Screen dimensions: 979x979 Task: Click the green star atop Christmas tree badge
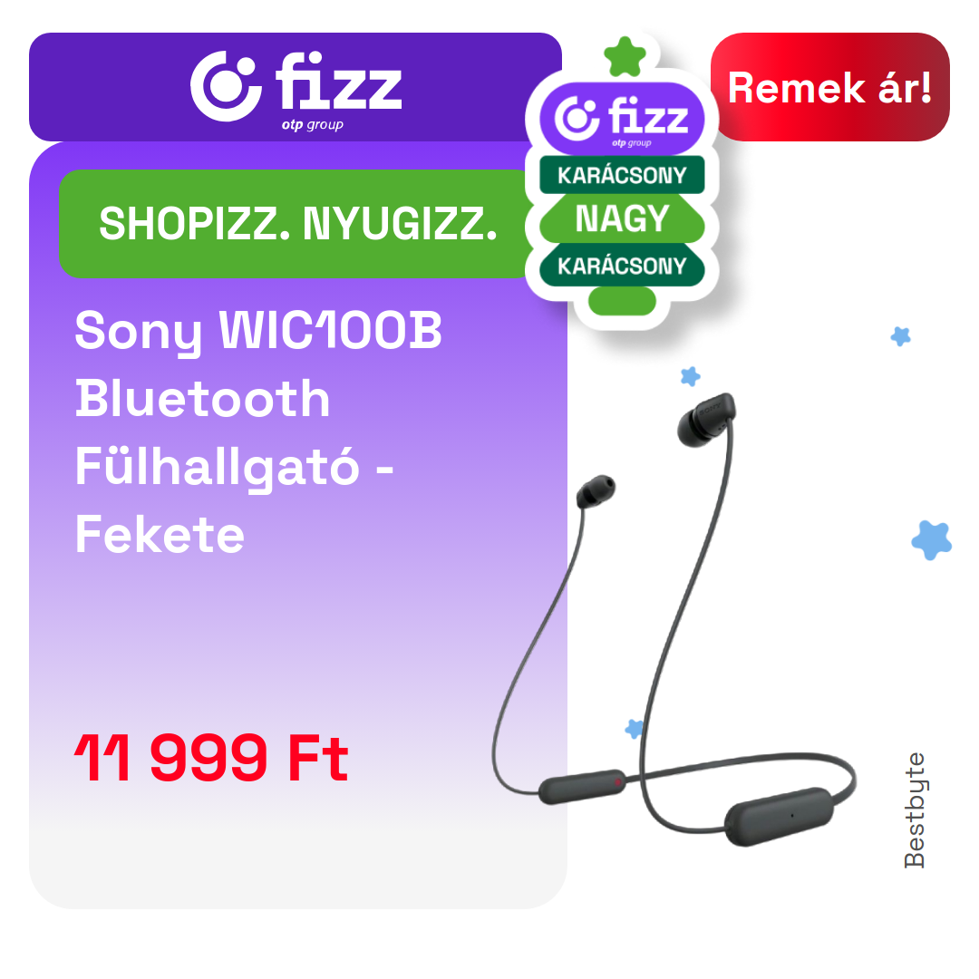tap(625, 56)
